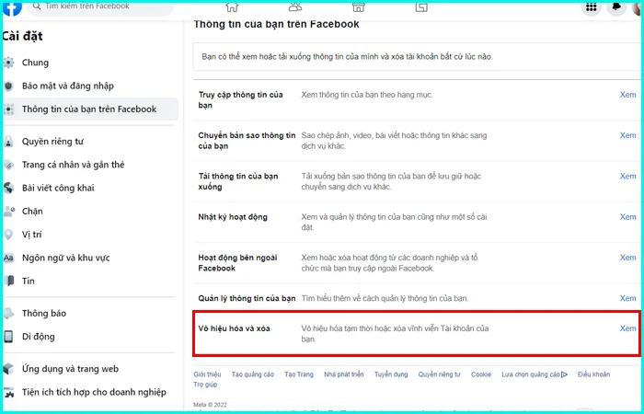The width and height of the screenshot is (644, 414).
Task: Click the lock icon beside Quyền riêng tư
Action: coord(8,142)
